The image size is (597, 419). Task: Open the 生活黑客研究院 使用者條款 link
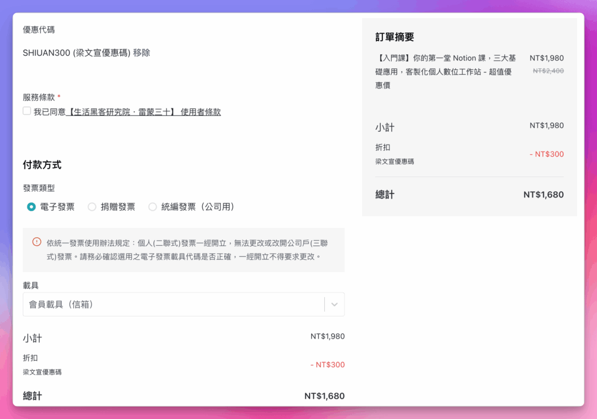point(143,112)
